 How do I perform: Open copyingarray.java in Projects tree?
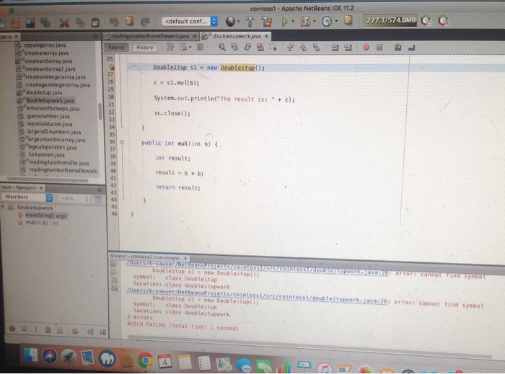(45, 45)
